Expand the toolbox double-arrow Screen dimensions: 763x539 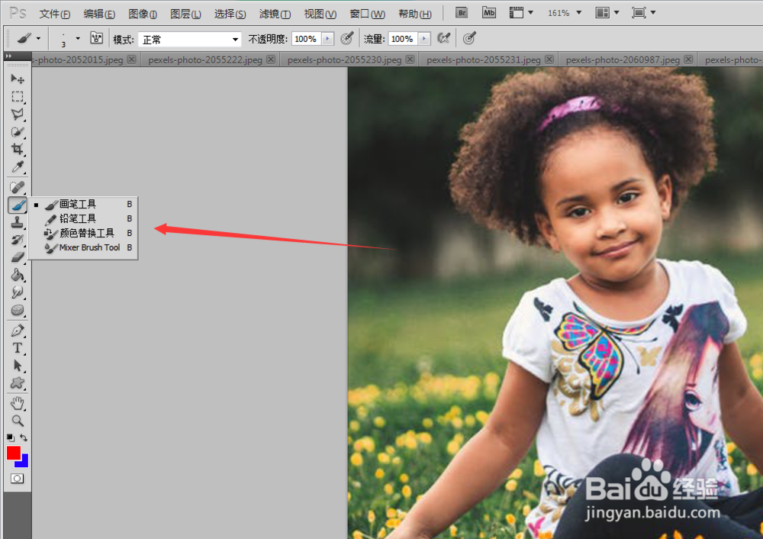(x=8, y=56)
